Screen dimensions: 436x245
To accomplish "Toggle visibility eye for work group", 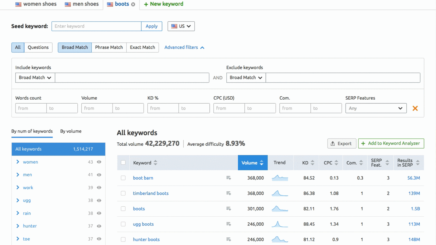I will (99, 188).
